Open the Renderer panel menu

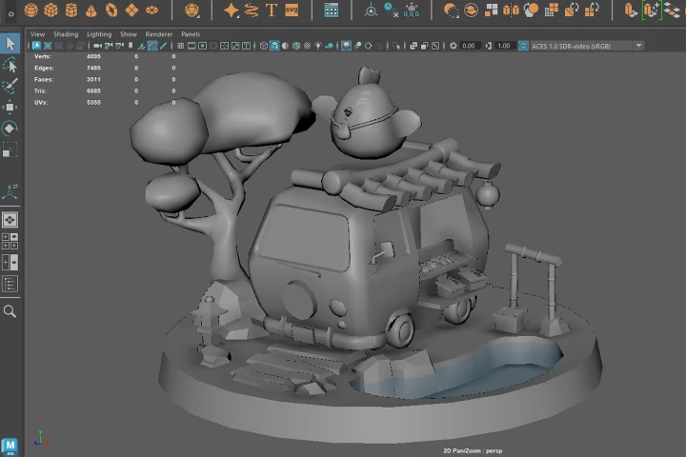pyautogui.click(x=159, y=34)
